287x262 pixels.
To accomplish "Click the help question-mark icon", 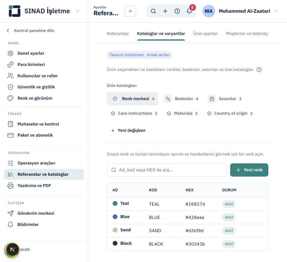I will pos(259,70).
